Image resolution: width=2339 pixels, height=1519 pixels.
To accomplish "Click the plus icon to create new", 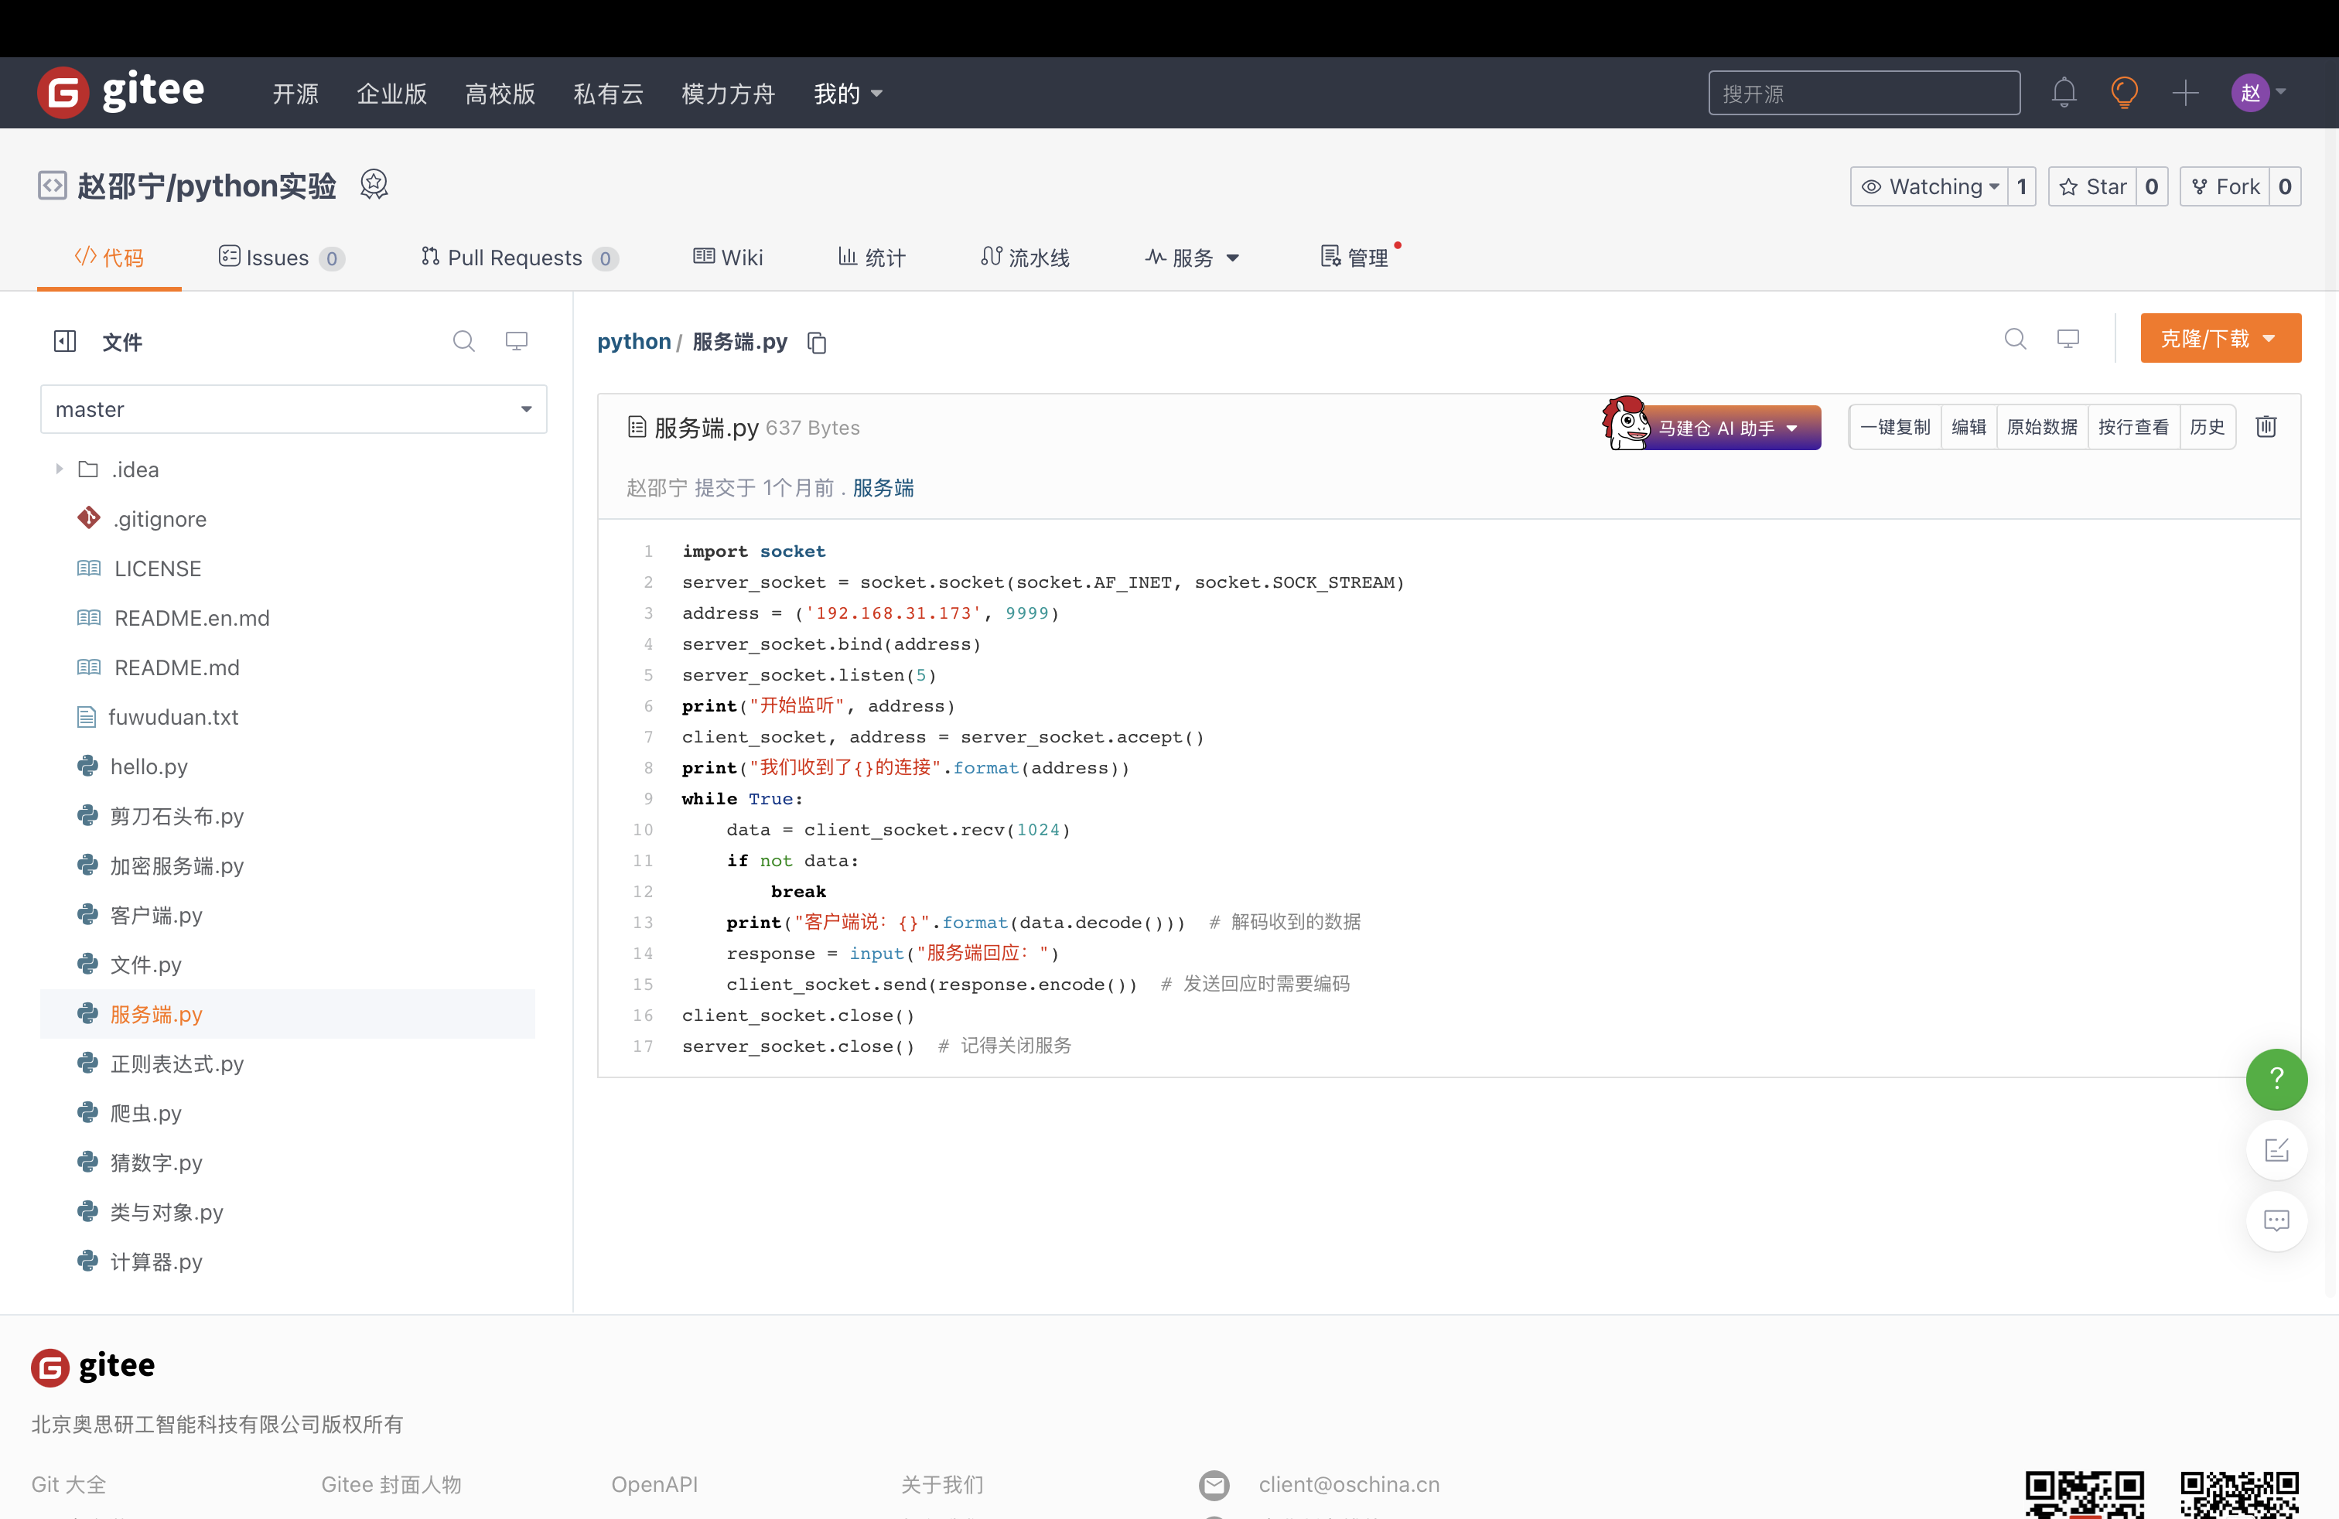I will point(2185,94).
